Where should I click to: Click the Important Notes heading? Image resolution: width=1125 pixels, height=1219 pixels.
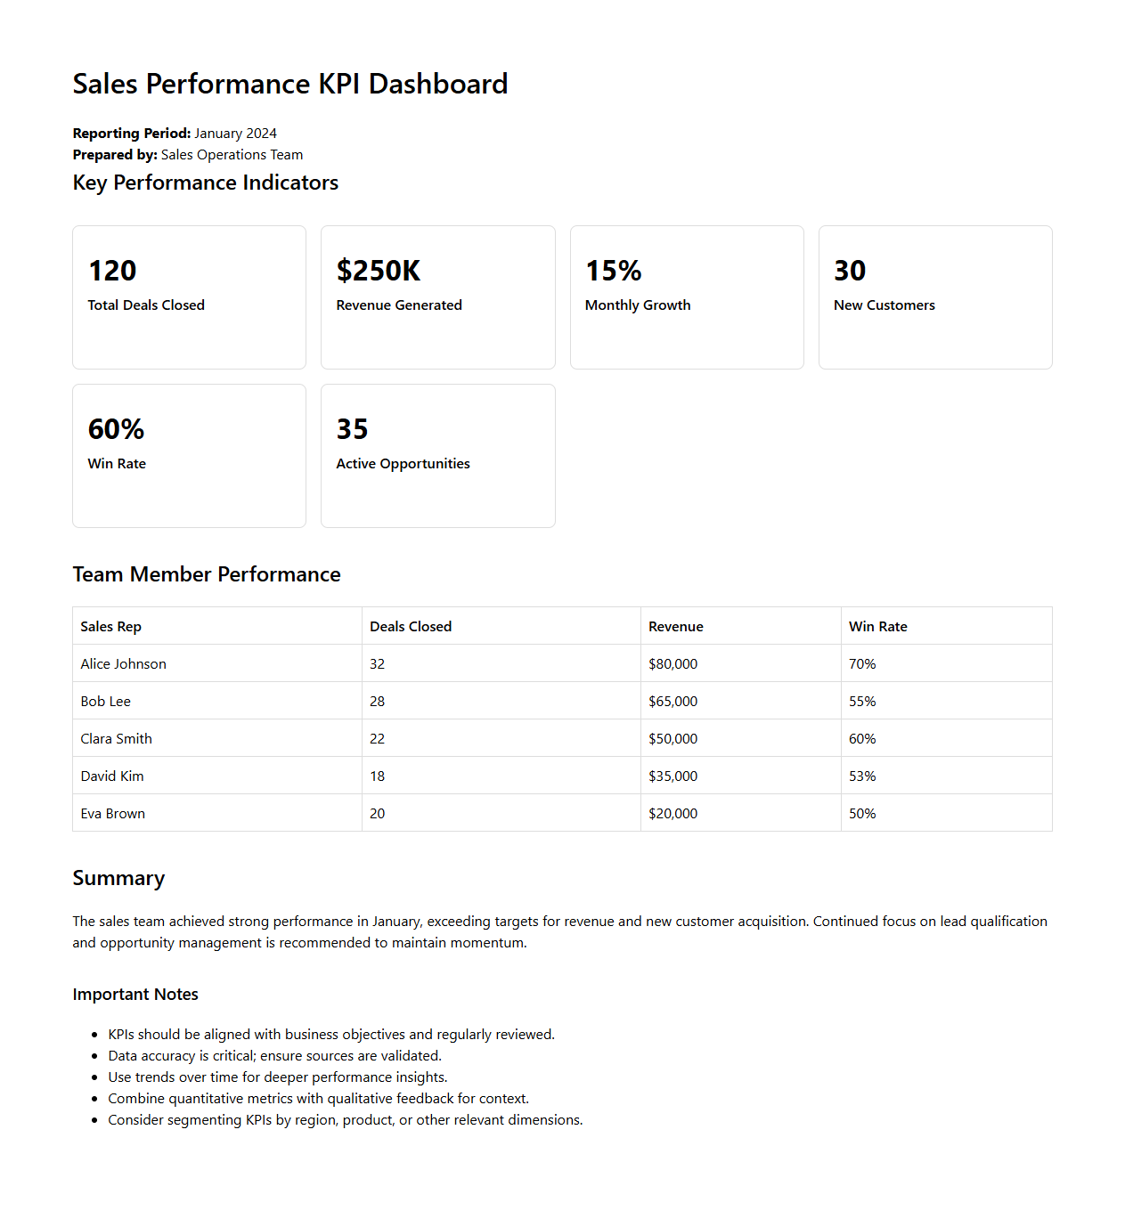pyautogui.click(x=135, y=995)
